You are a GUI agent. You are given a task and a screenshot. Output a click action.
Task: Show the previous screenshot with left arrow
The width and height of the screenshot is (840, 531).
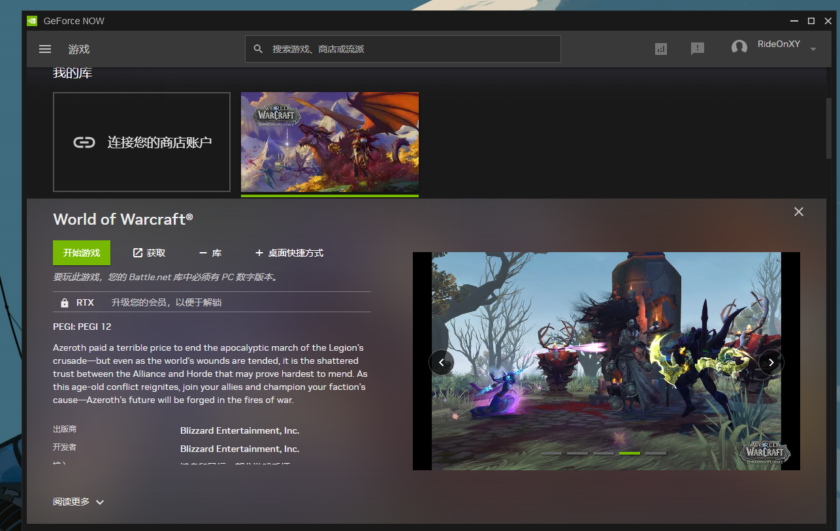pos(442,362)
